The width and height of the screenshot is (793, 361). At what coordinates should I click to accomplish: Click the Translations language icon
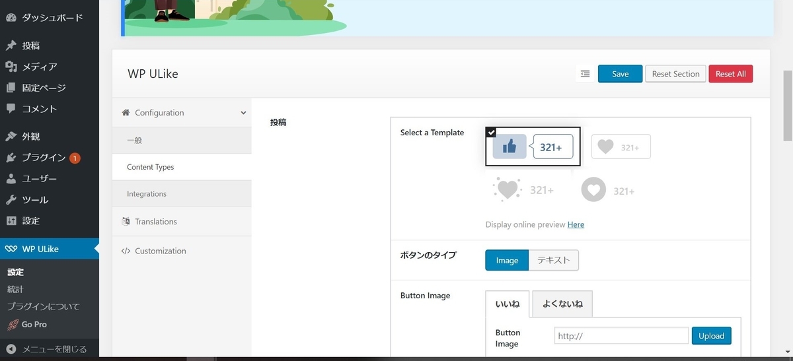(126, 222)
